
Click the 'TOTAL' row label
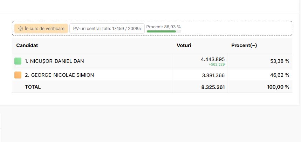point(33,87)
